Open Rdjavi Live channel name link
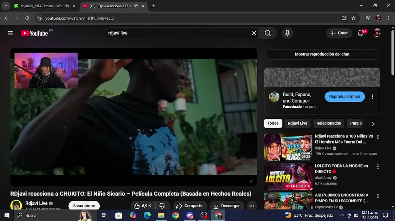 [x=36, y=203]
